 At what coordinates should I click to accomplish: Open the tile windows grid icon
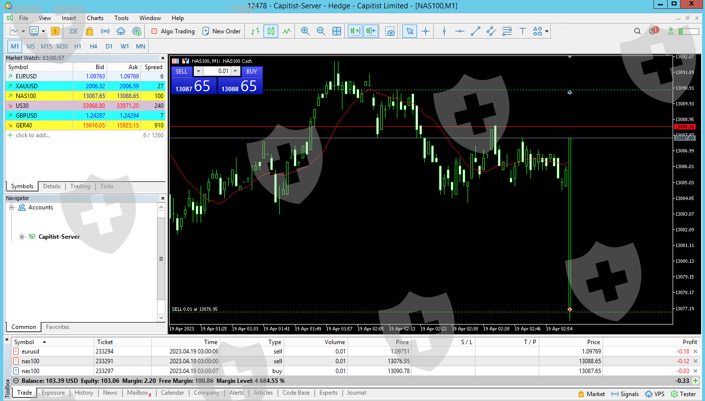[x=337, y=31]
